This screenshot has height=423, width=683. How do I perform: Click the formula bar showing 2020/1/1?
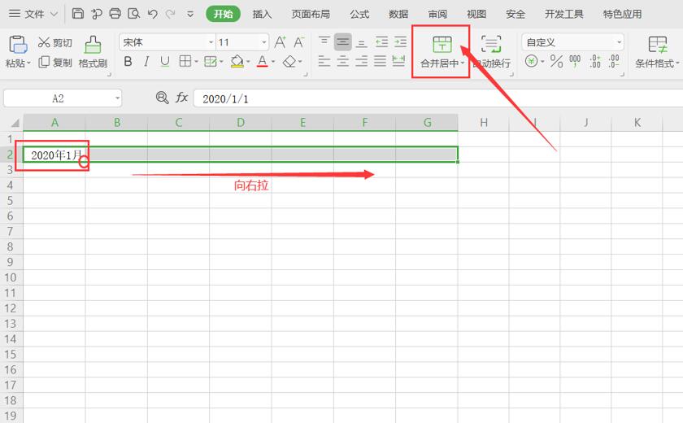coord(437,98)
